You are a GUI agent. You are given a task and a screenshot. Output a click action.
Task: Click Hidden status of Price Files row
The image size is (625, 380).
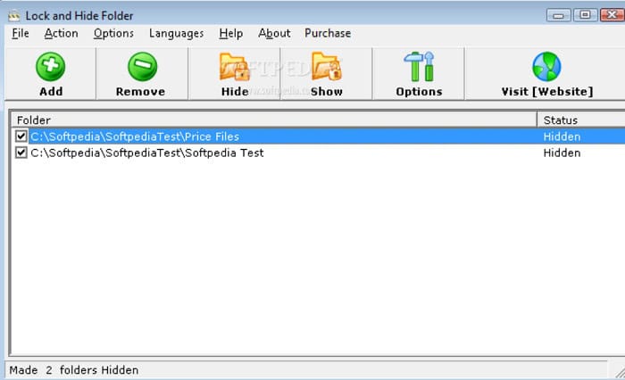(x=562, y=136)
